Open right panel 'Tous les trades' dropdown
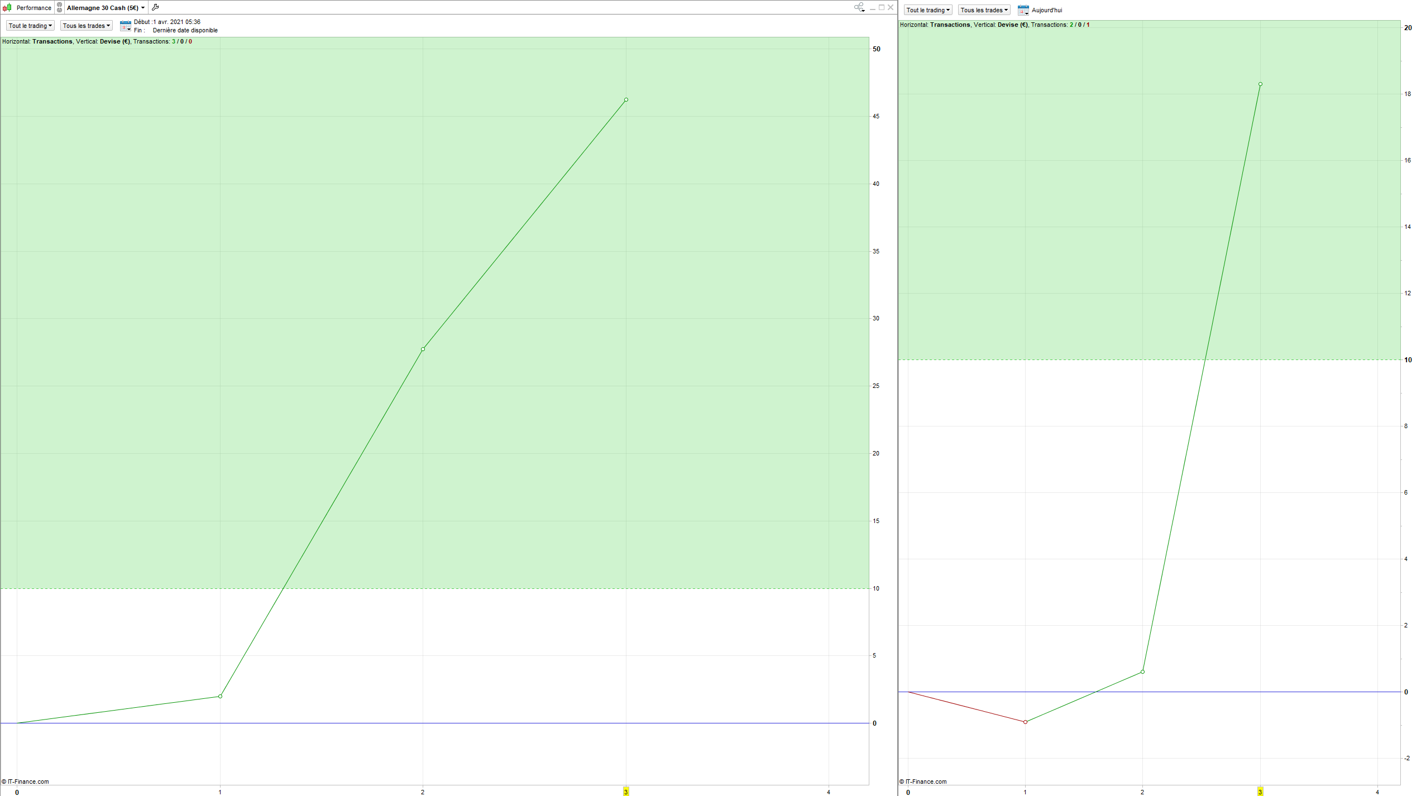This screenshot has height=796, width=1426. [x=984, y=10]
